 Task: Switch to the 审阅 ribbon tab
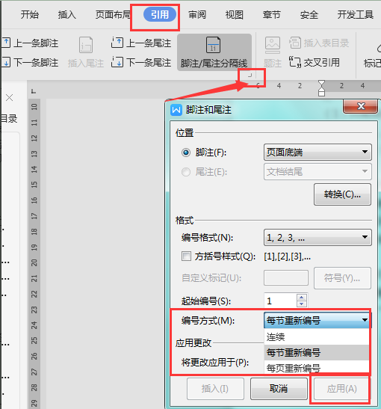197,15
